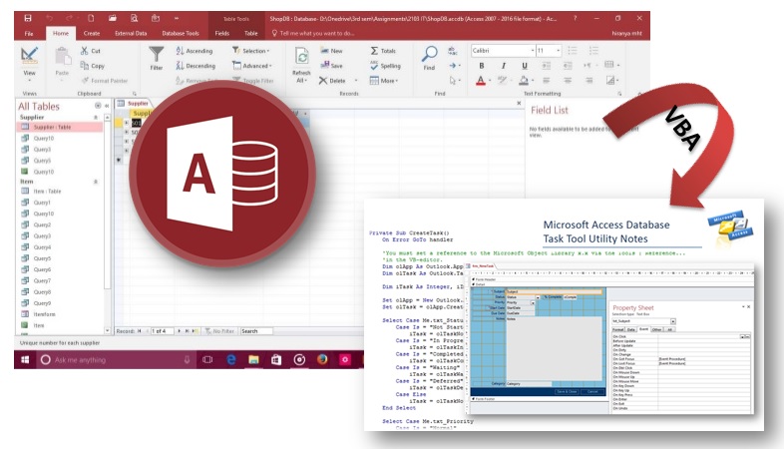Click the Cut scissors icon
784x449 pixels.
83,51
